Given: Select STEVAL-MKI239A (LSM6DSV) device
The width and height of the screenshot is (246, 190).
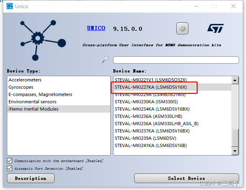Looking at the screenshot, I should pos(172,138).
